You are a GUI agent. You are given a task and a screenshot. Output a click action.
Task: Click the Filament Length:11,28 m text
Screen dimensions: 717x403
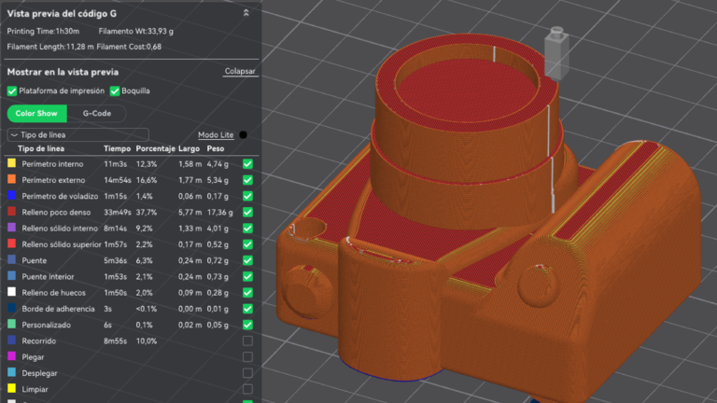[50, 47]
